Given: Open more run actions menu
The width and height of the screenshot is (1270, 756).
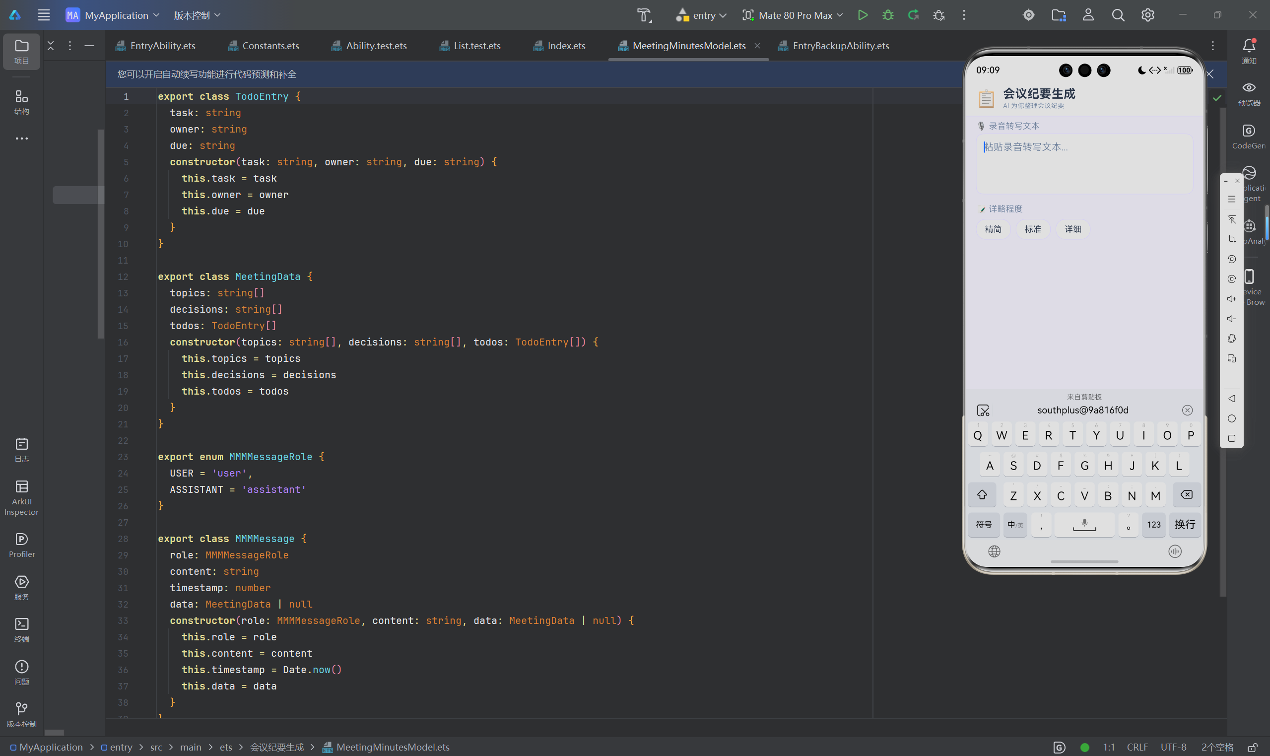Looking at the screenshot, I should point(963,15).
